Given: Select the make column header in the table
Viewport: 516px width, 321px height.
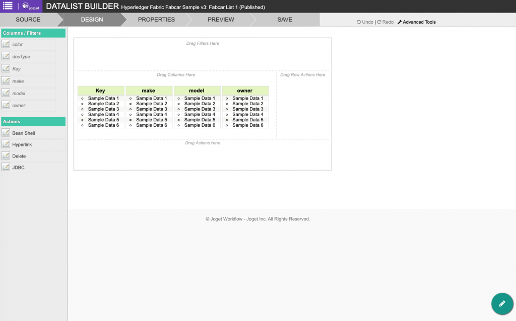Looking at the screenshot, I should (x=149, y=91).
